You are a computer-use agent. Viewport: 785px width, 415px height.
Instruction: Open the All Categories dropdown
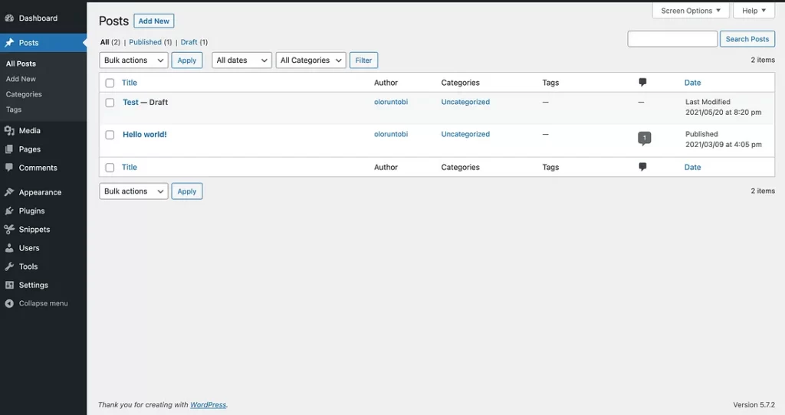[x=310, y=60]
